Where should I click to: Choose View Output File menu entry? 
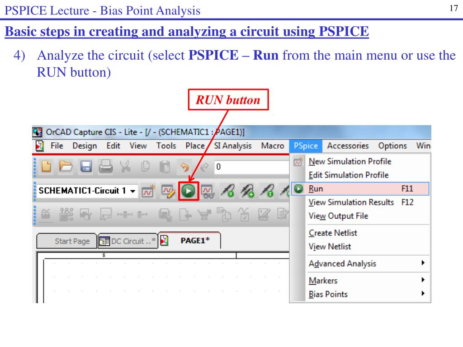coord(360,216)
